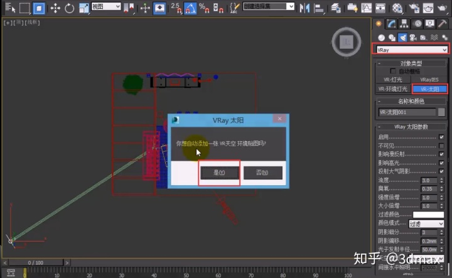Select the Systems category icon
The width and height of the screenshot is (452, 278).
pyautogui.click(x=444, y=38)
